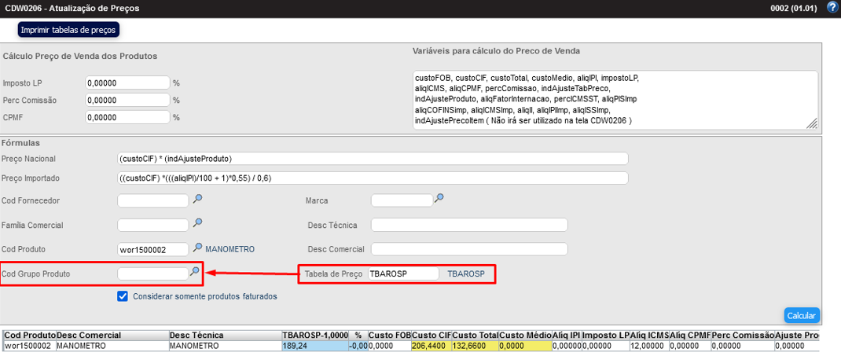Screen dimensions: 841x356
Task: Click the TBAROSP-1,0000 column header
Action: pyautogui.click(x=314, y=335)
